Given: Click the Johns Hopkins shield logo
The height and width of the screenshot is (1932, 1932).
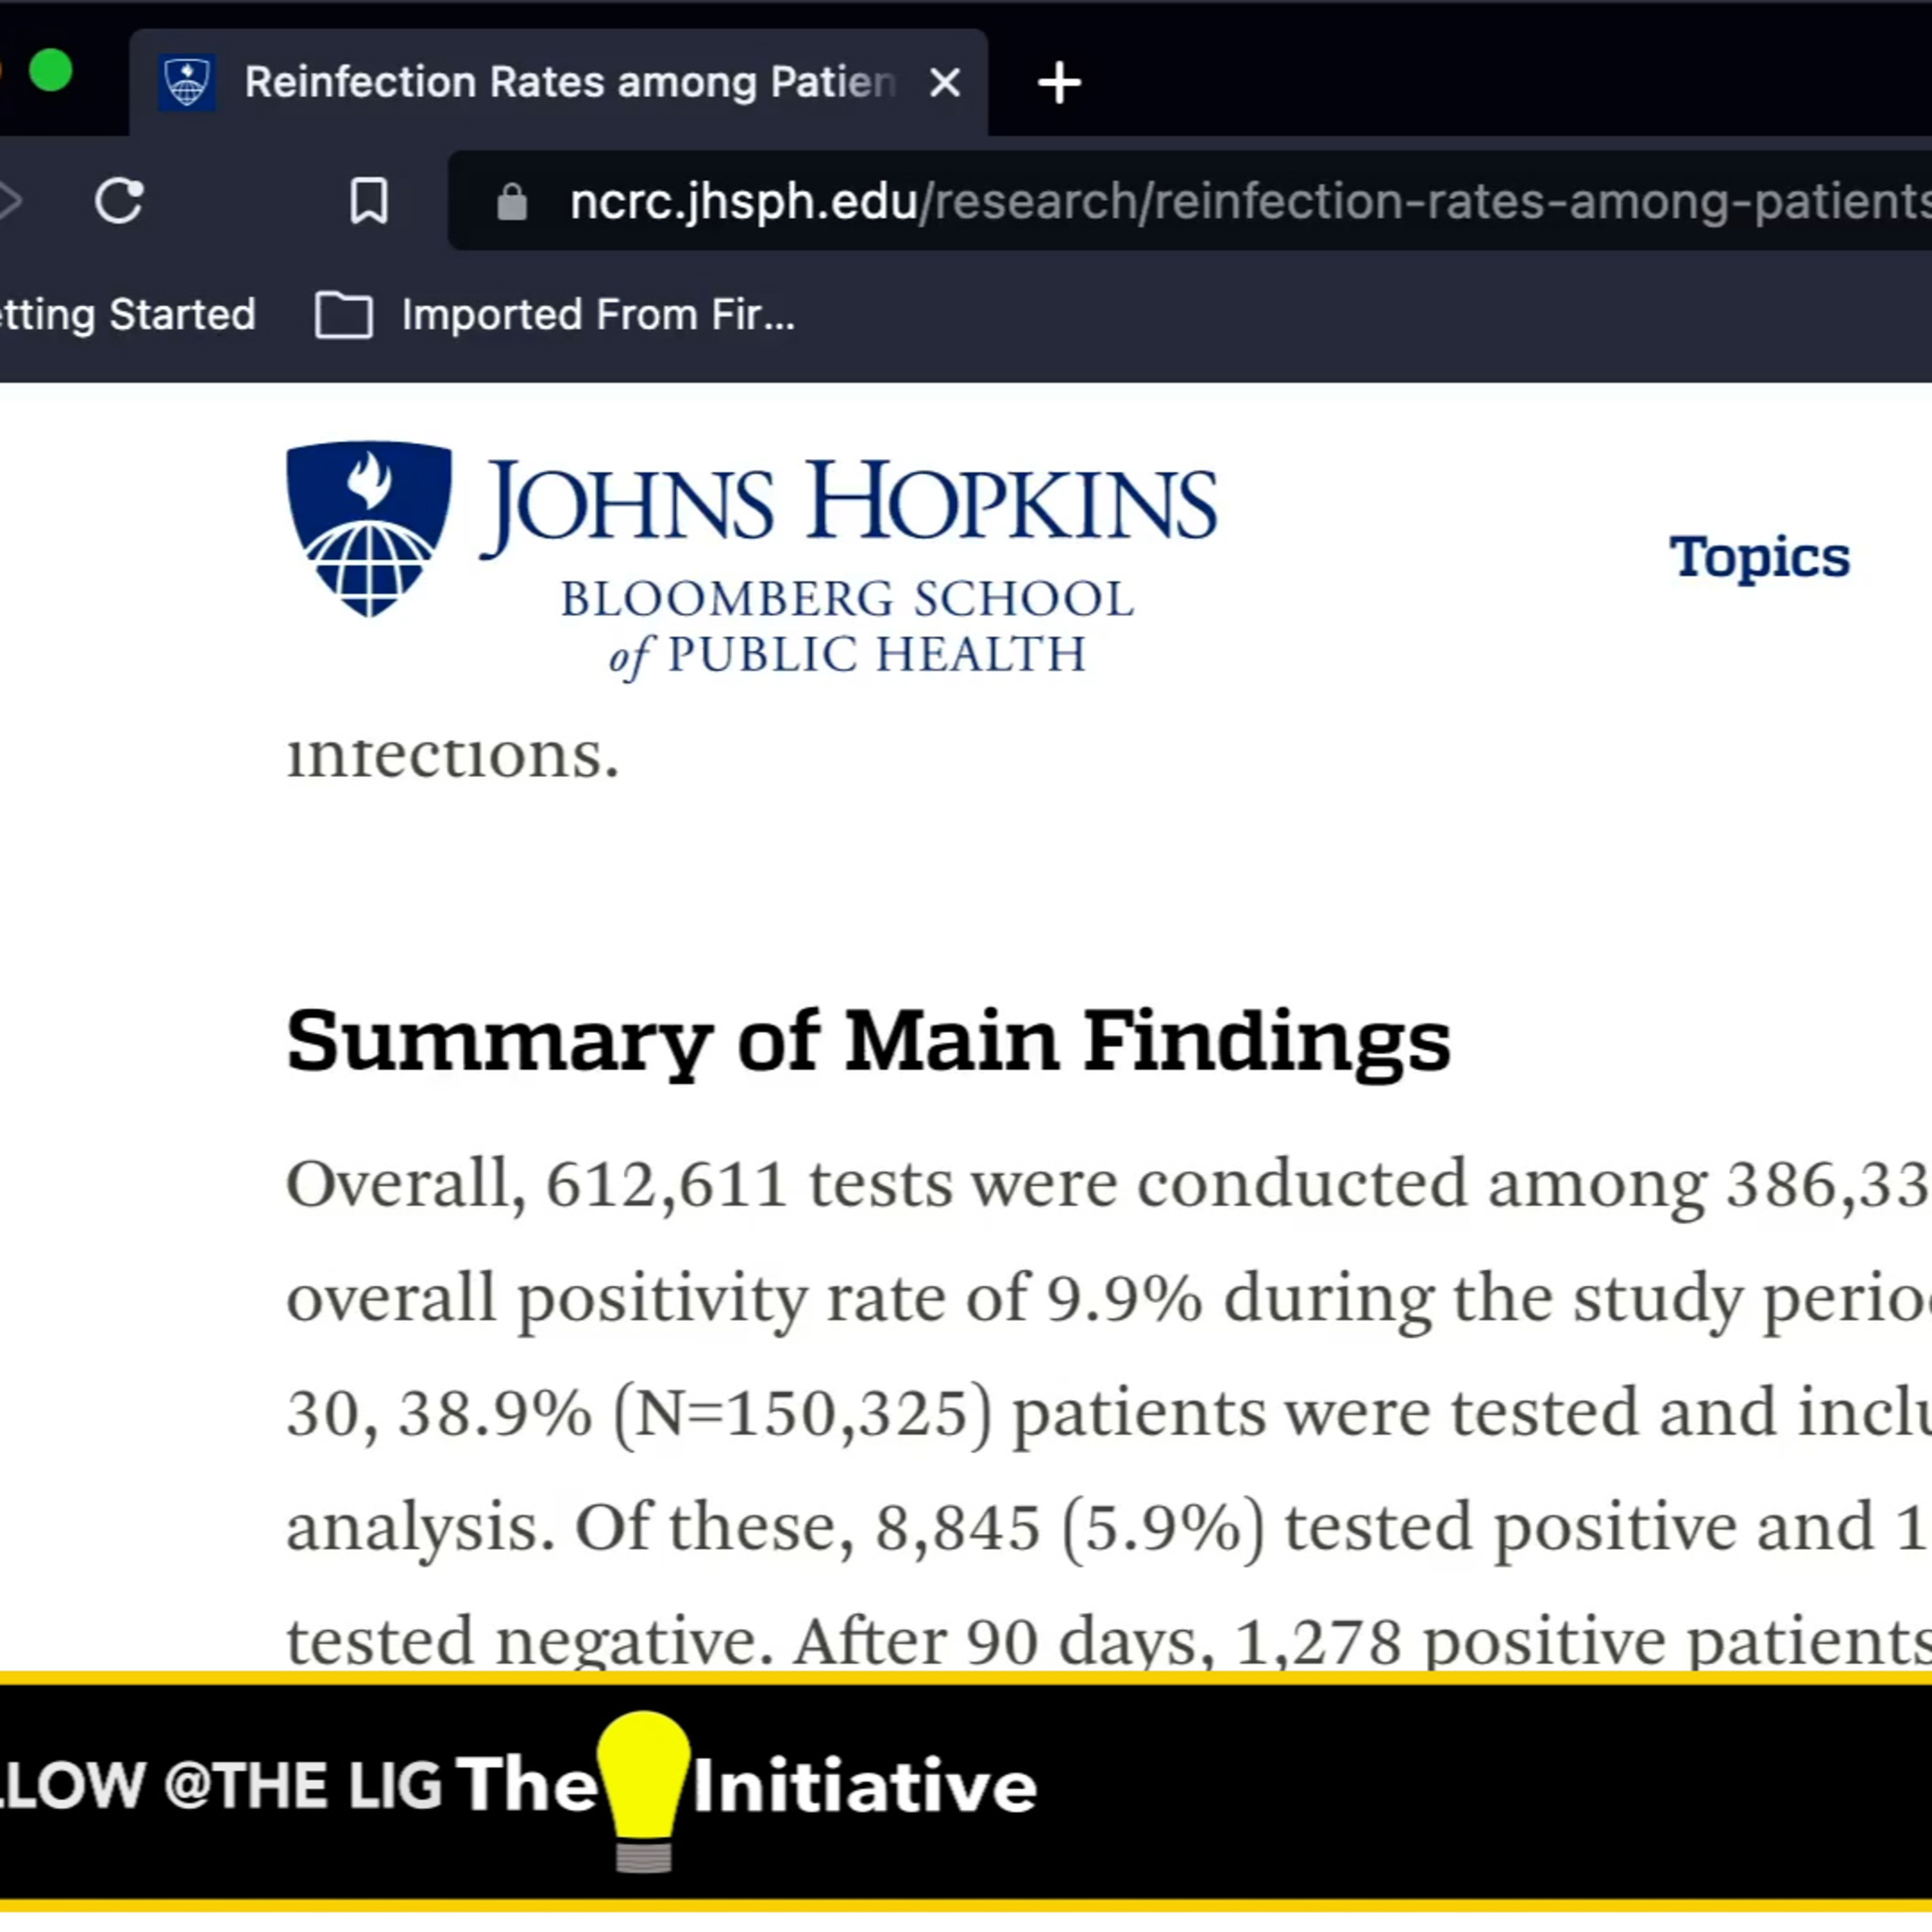Looking at the screenshot, I should (369, 529).
